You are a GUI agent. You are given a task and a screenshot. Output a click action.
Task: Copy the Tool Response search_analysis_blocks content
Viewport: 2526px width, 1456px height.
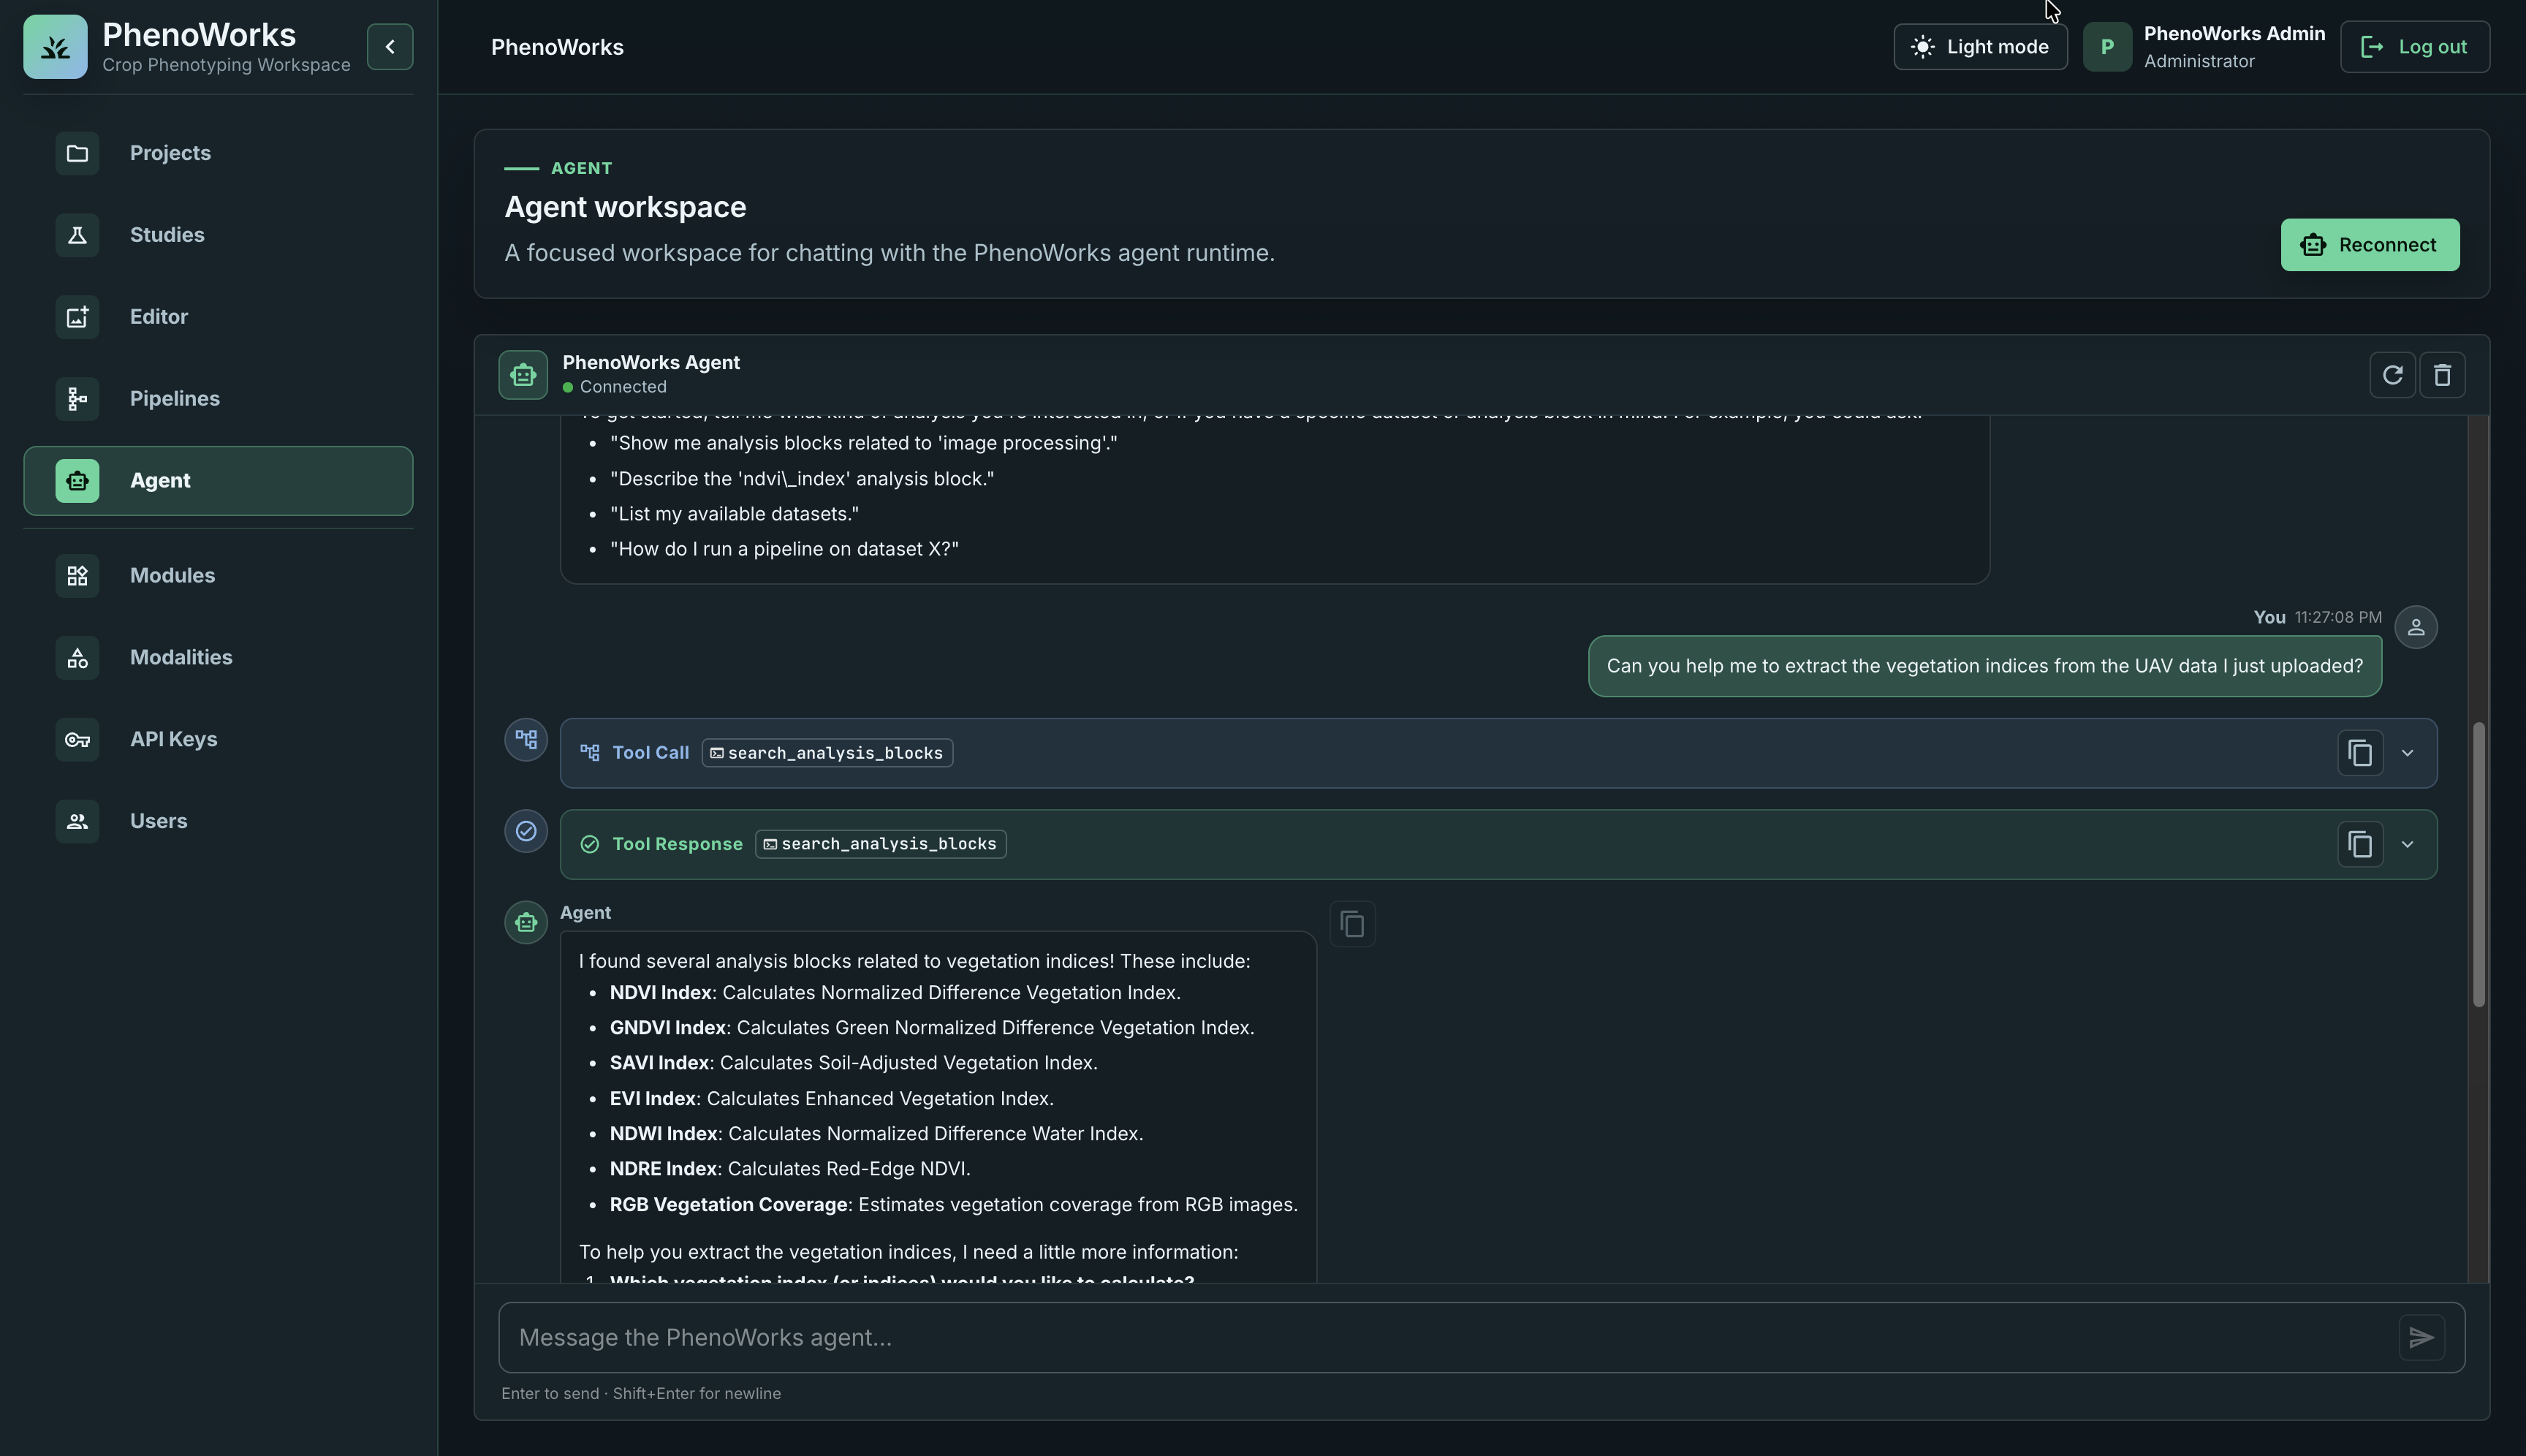pyautogui.click(x=2360, y=845)
